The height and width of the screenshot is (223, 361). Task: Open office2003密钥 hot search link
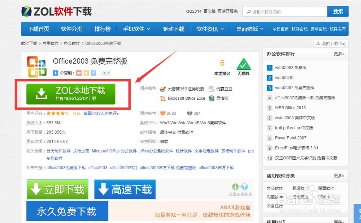point(123,168)
